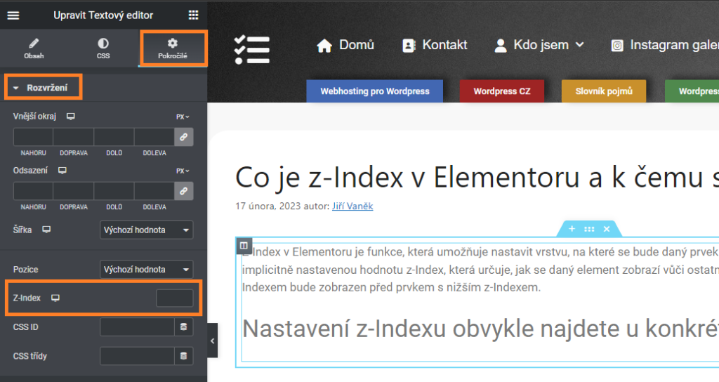Open the Instagram galerie menu item

pyautogui.click(x=664, y=45)
